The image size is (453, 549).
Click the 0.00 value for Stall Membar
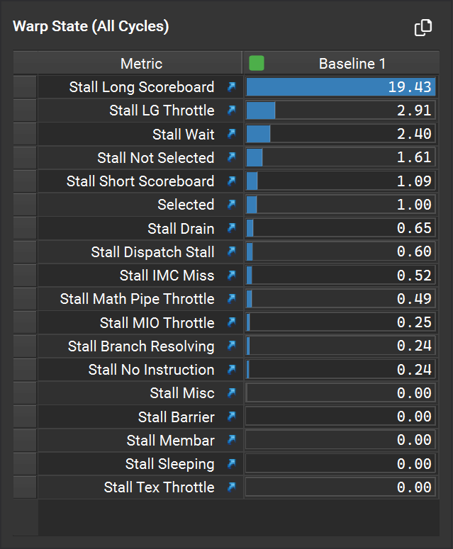click(414, 440)
